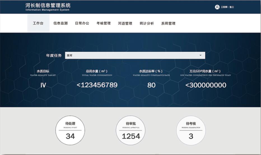Switch to the 信息监测 menu
The image size is (261, 155).
tap(60, 23)
